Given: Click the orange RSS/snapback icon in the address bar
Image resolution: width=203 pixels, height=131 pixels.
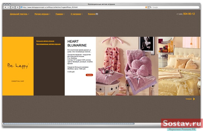Looking at the screenshot, I should pyautogui.click(x=146, y=7).
